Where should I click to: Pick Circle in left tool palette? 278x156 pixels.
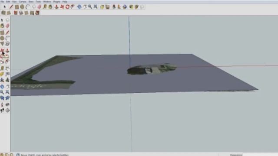click(x=2, y=38)
